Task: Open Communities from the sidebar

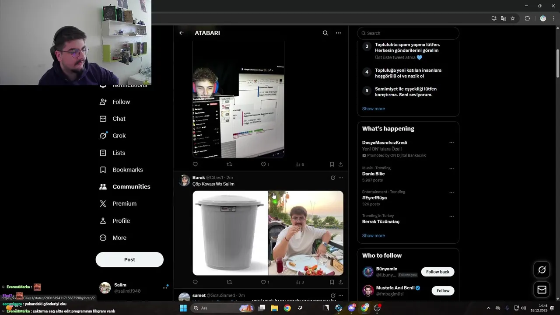Action: 125,187
